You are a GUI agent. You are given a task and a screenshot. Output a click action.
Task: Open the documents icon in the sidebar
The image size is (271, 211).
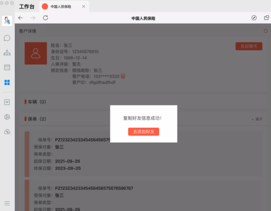pyautogui.click(x=7, y=102)
